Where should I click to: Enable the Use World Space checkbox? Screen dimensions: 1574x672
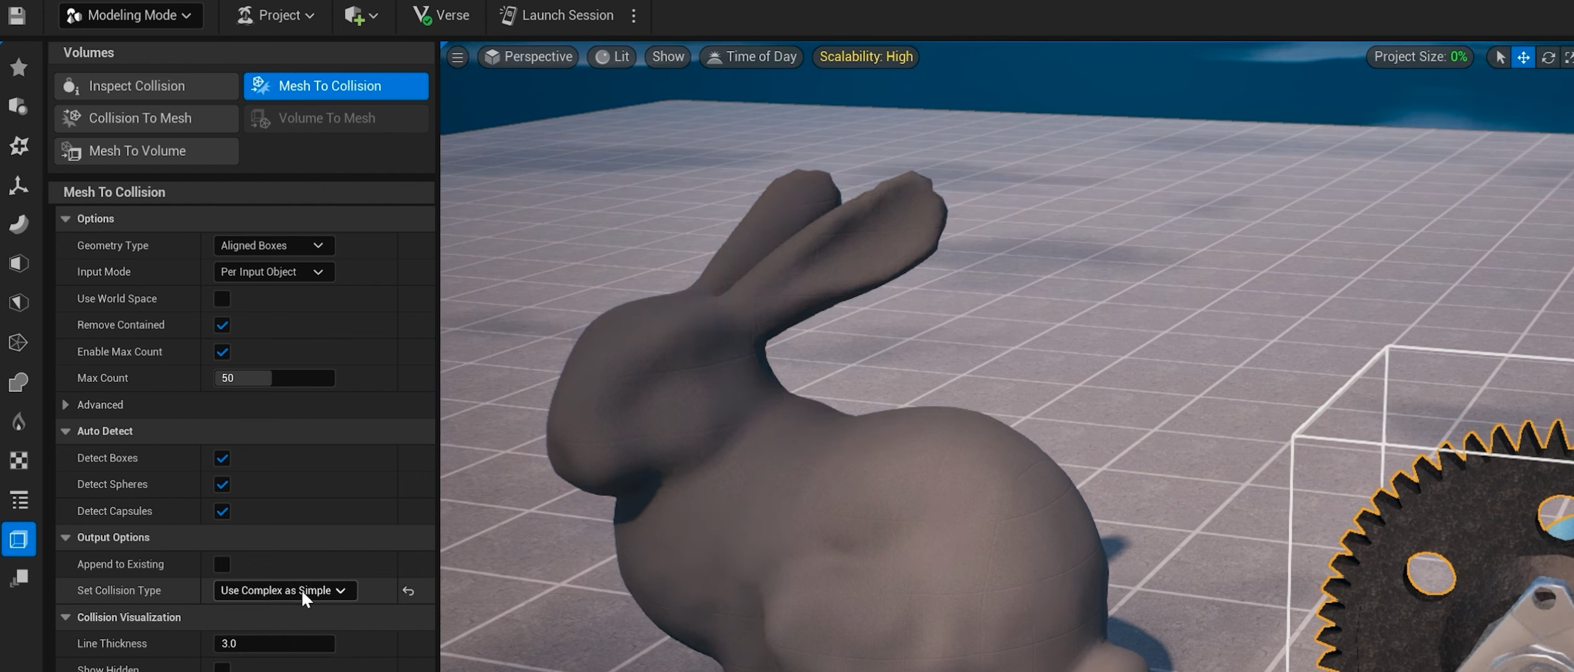[222, 299]
